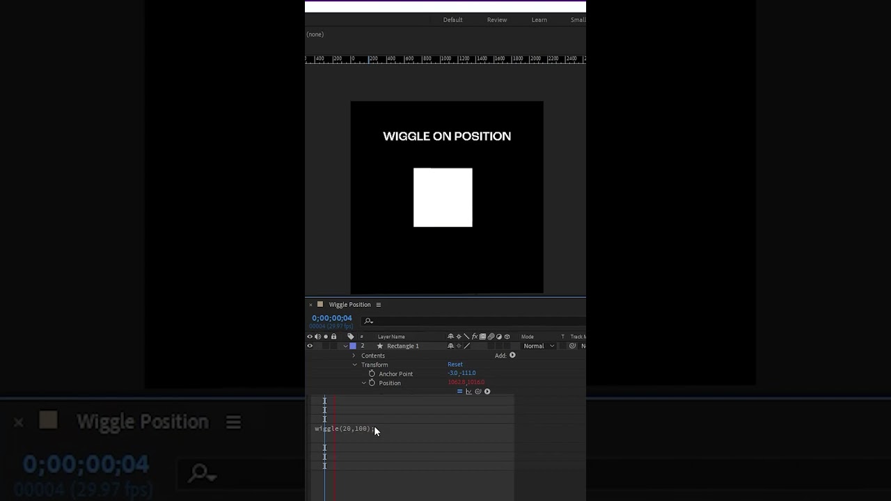Toggle the Shy switch on Rectangle 1
The width and height of the screenshot is (891, 501).
(x=450, y=346)
